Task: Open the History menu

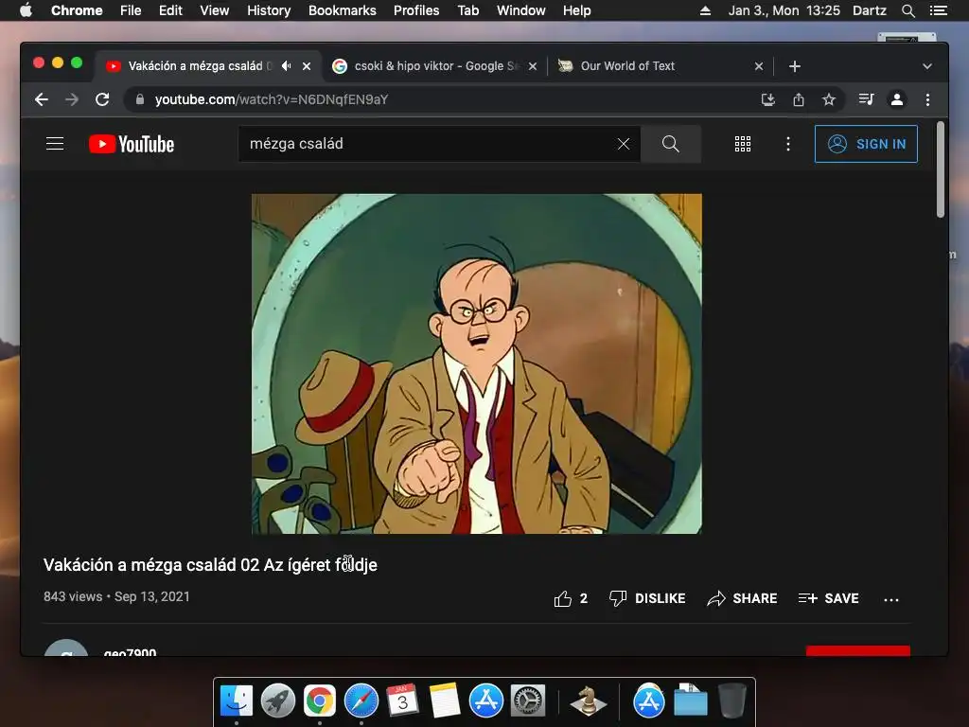Action: (x=269, y=10)
